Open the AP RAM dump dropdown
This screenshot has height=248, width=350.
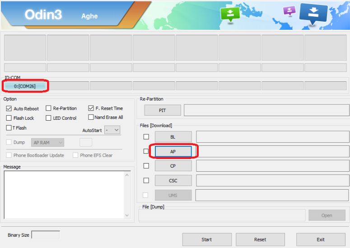[47, 142]
